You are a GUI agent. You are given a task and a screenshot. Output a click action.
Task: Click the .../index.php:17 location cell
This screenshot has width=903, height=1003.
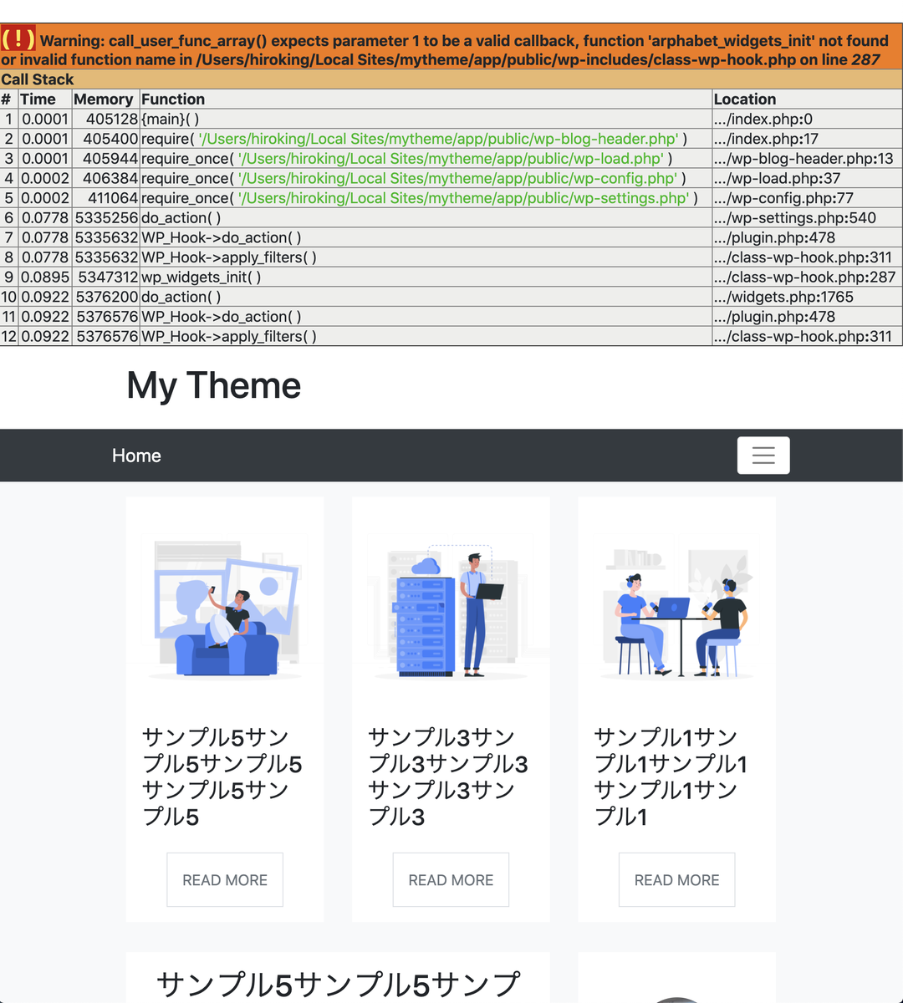click(x=808, y=139)
